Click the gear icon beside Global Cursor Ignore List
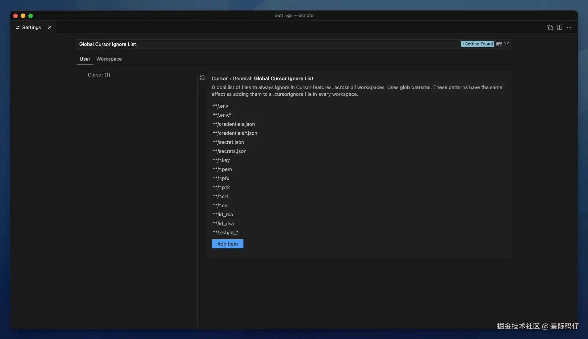 click(x=202, y=78)
